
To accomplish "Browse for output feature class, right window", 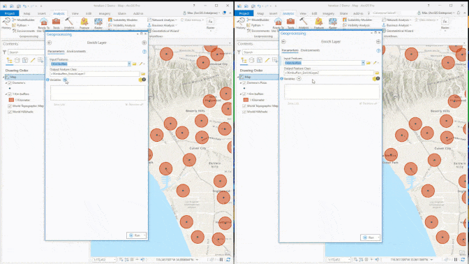I will 377,73.
